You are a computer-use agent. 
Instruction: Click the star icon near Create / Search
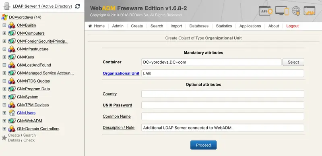coord(4,137)
